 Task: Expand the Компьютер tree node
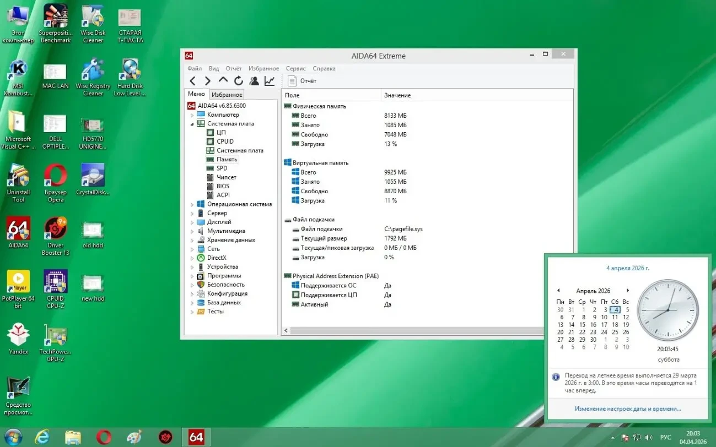192,115
